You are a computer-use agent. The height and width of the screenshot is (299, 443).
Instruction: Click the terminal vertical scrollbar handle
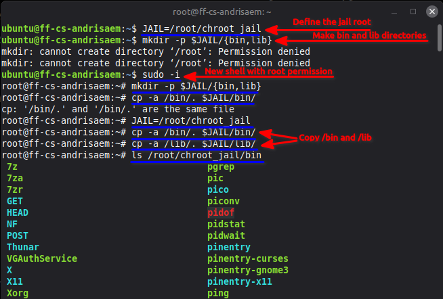440,38
